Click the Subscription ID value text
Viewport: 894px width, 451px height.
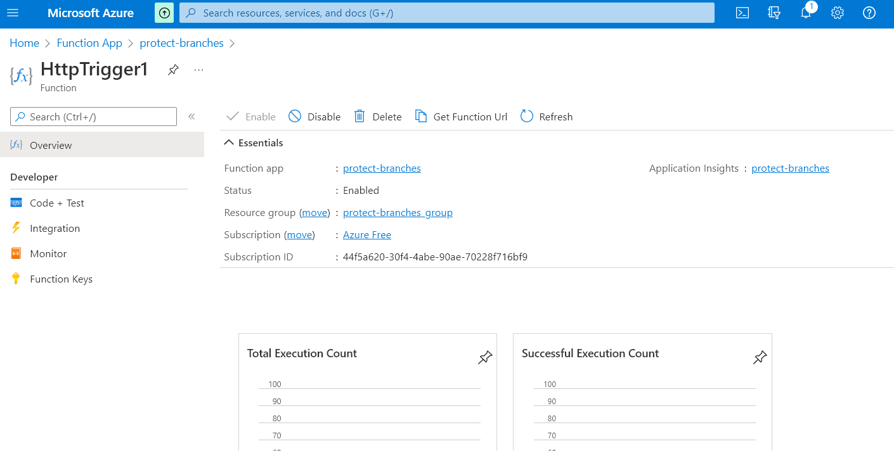click(x=435, y=257)
